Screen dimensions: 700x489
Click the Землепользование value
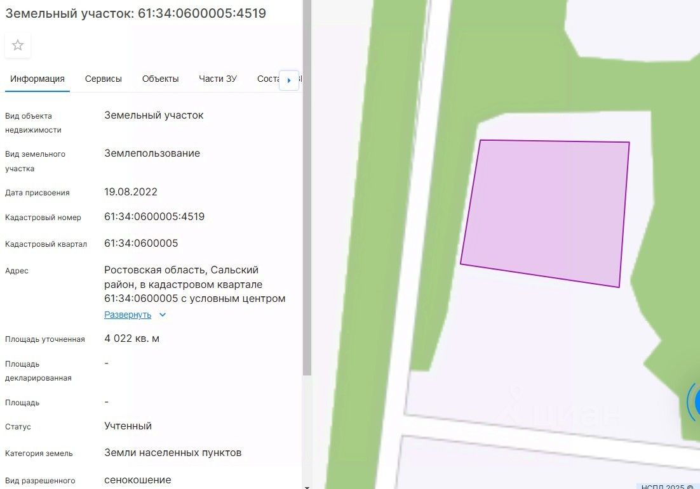click(152, 153)
